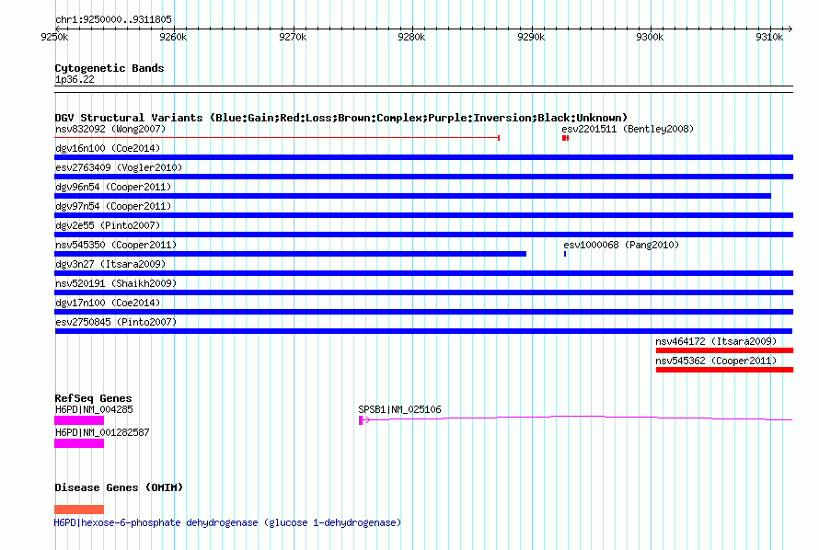Open the H6PD hexose-6-phosphate dehydrogenase link
The image size is (819, 550).
click(x=227, y=522)
